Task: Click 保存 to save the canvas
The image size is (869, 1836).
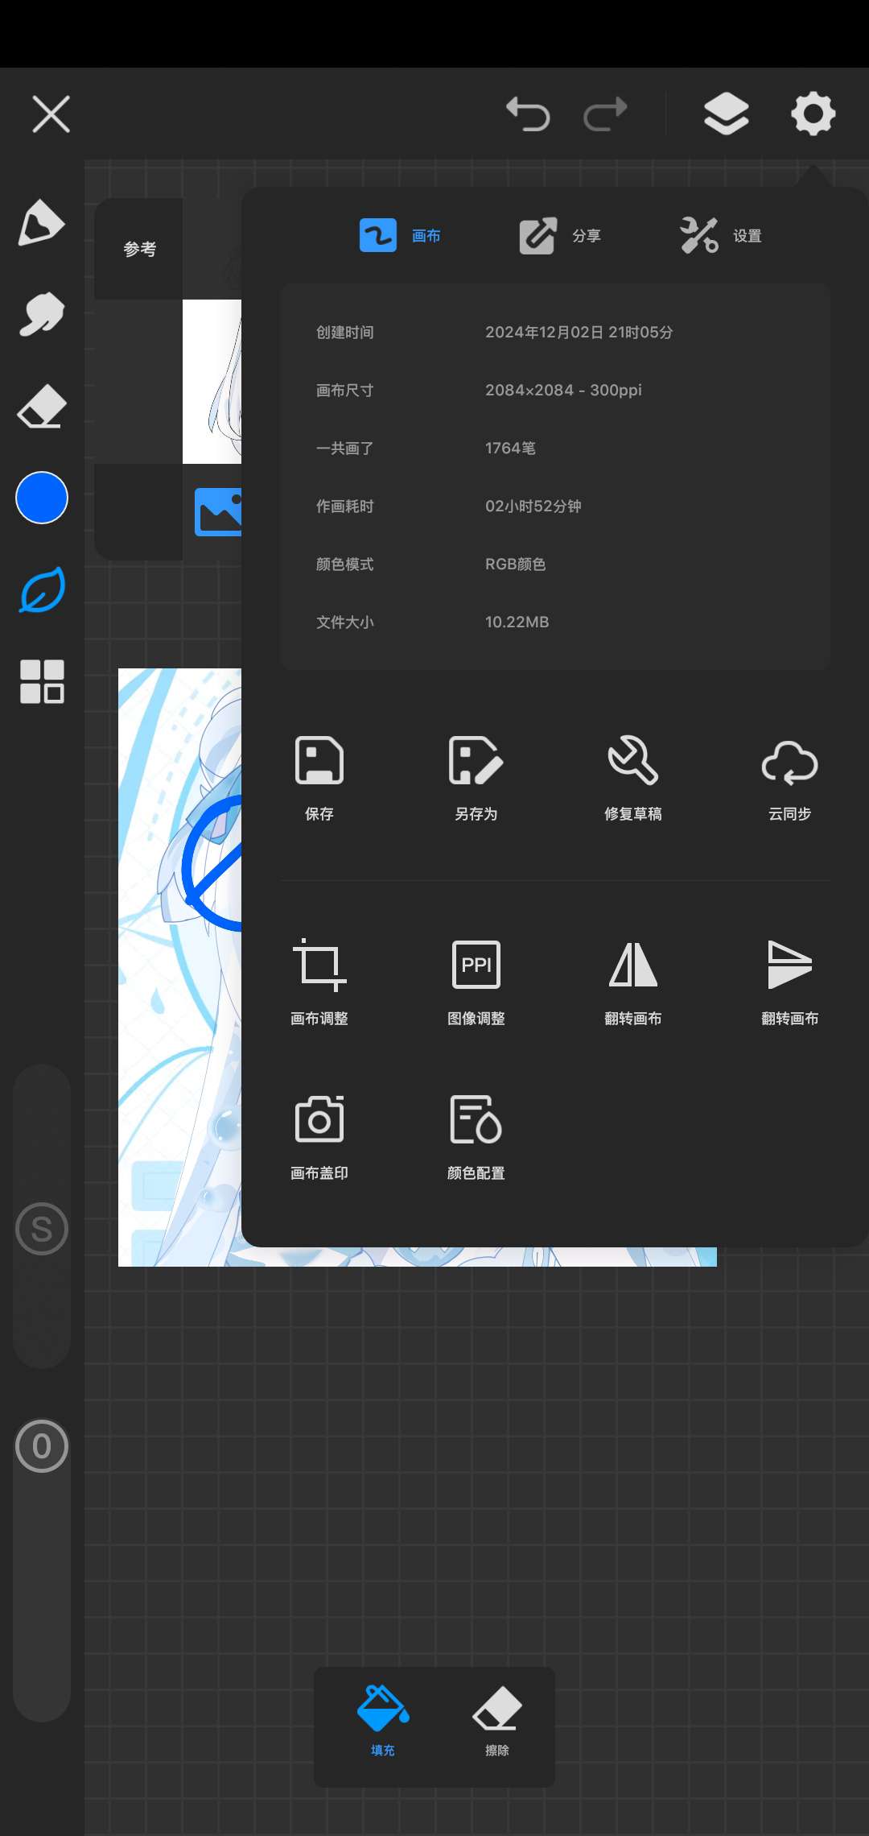Action: coord(319,777)
